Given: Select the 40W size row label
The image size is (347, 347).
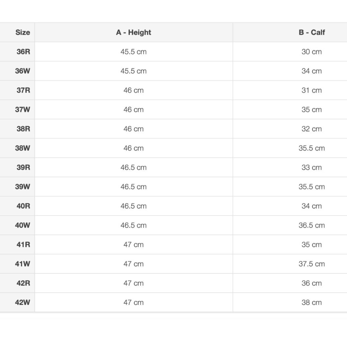Looking at the screenshot, I should click(23, 225).
